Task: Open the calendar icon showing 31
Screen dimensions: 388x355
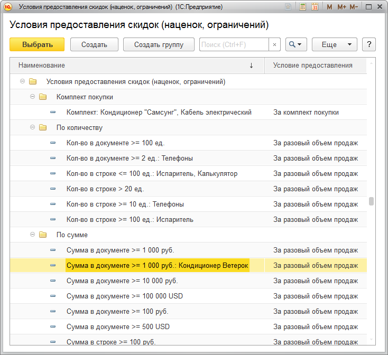Action: (315, 7)
